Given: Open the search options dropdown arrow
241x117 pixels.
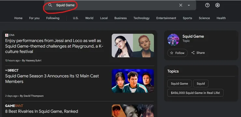Looking at the screenshot, I should (x=189, y=5).
